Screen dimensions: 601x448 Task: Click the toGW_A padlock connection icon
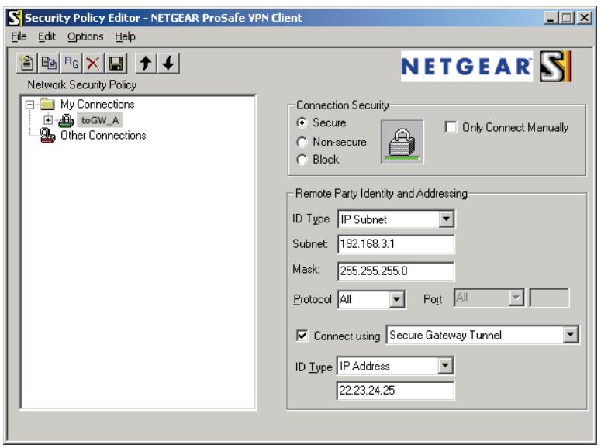click(x=66, y=120)
